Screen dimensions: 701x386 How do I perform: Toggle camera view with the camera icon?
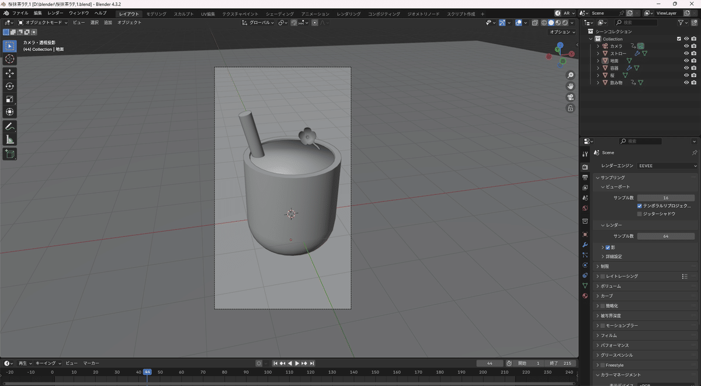[x=571, y=97]
